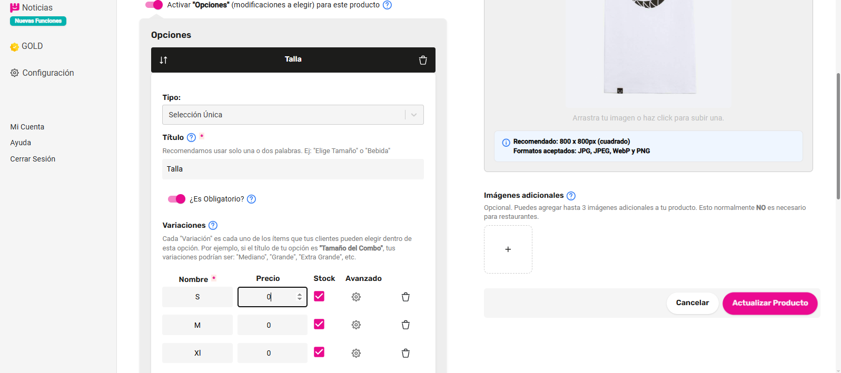This screenshot has height=373, width=841.
Task: Show help for Título field
Action: 191,137
